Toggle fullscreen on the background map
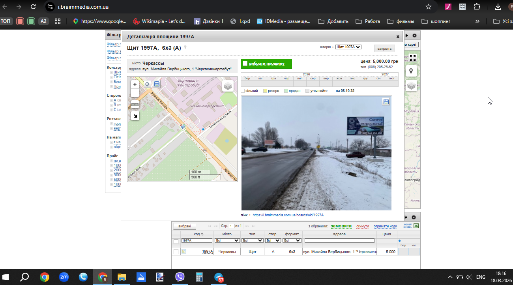Viewport: 513px width, 285px height. pos(413,58)
